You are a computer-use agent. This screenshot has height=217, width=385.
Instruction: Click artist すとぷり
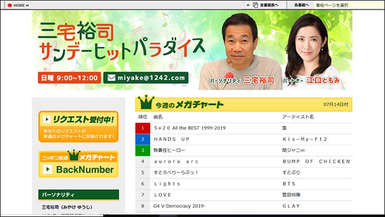click(291, 173)
